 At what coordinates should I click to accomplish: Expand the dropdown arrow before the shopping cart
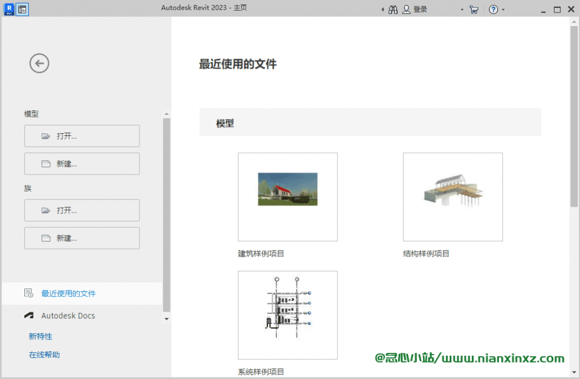(x=462, y=10)
